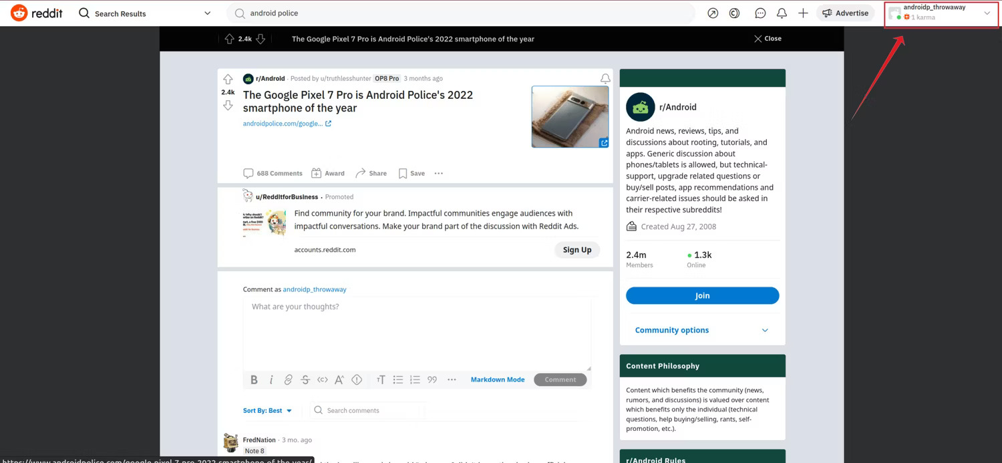This screenshot has height=463, width=1002.
Task: Show more formatting options in the editor toolbar
Action: point(452,379)
